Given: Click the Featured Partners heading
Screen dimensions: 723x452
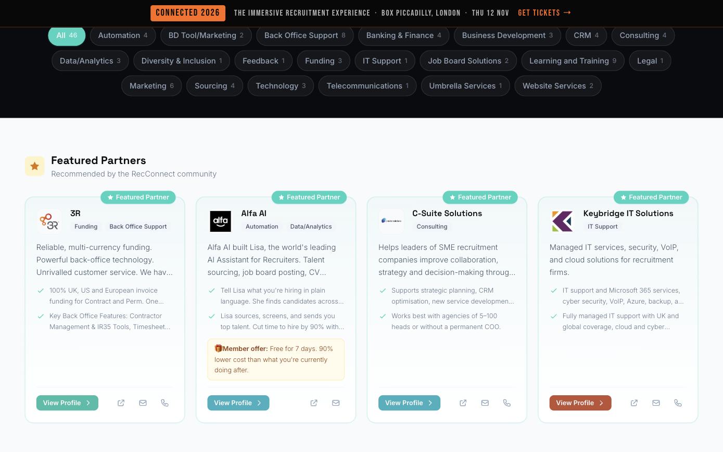Looking at the screenshot, I should [x=98, y=160].
